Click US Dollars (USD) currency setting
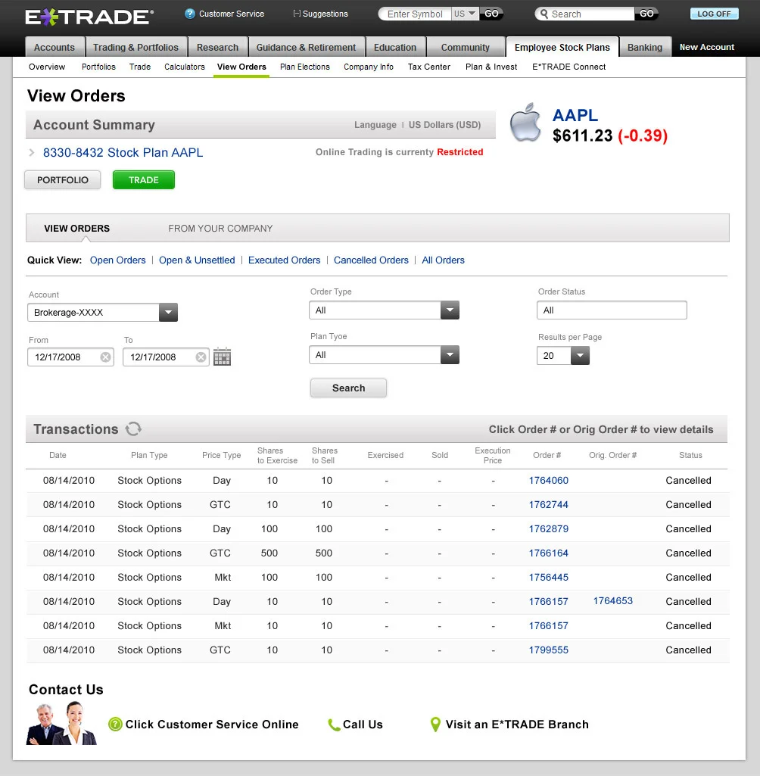This screenshot has height=776, width=760. click(445, 125)
